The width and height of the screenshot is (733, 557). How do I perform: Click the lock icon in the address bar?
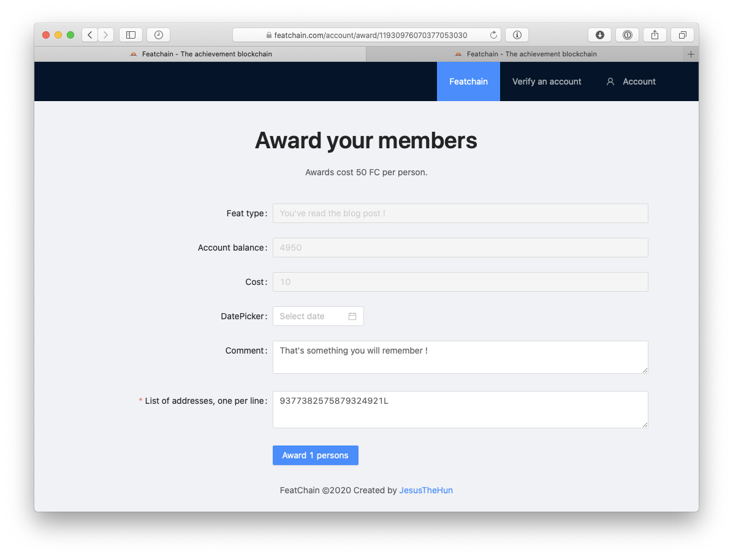[x=269, y=35]
